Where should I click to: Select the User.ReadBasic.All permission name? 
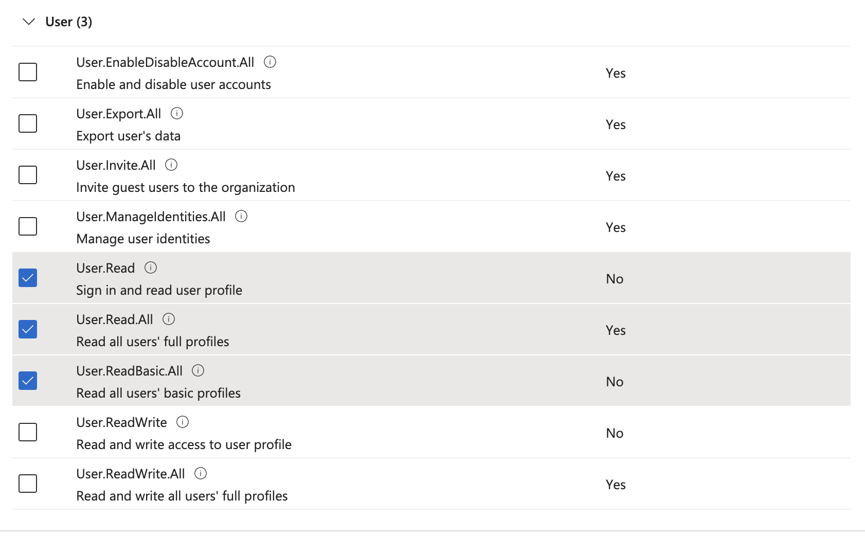pyautogui.click(x=129, y=371)
